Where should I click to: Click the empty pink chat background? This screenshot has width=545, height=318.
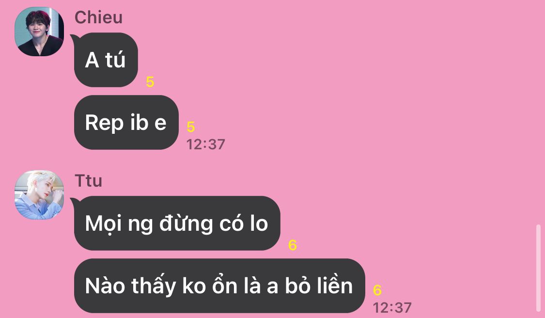pyautogui.click(x=382, y=104)
